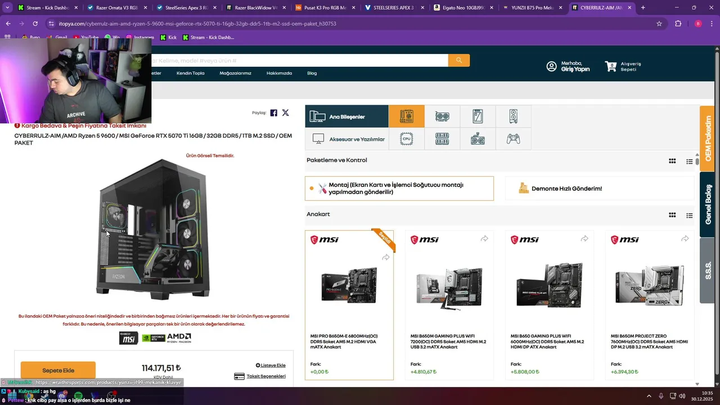
Task: Click the product search input field
Action: tap(299, 60)
